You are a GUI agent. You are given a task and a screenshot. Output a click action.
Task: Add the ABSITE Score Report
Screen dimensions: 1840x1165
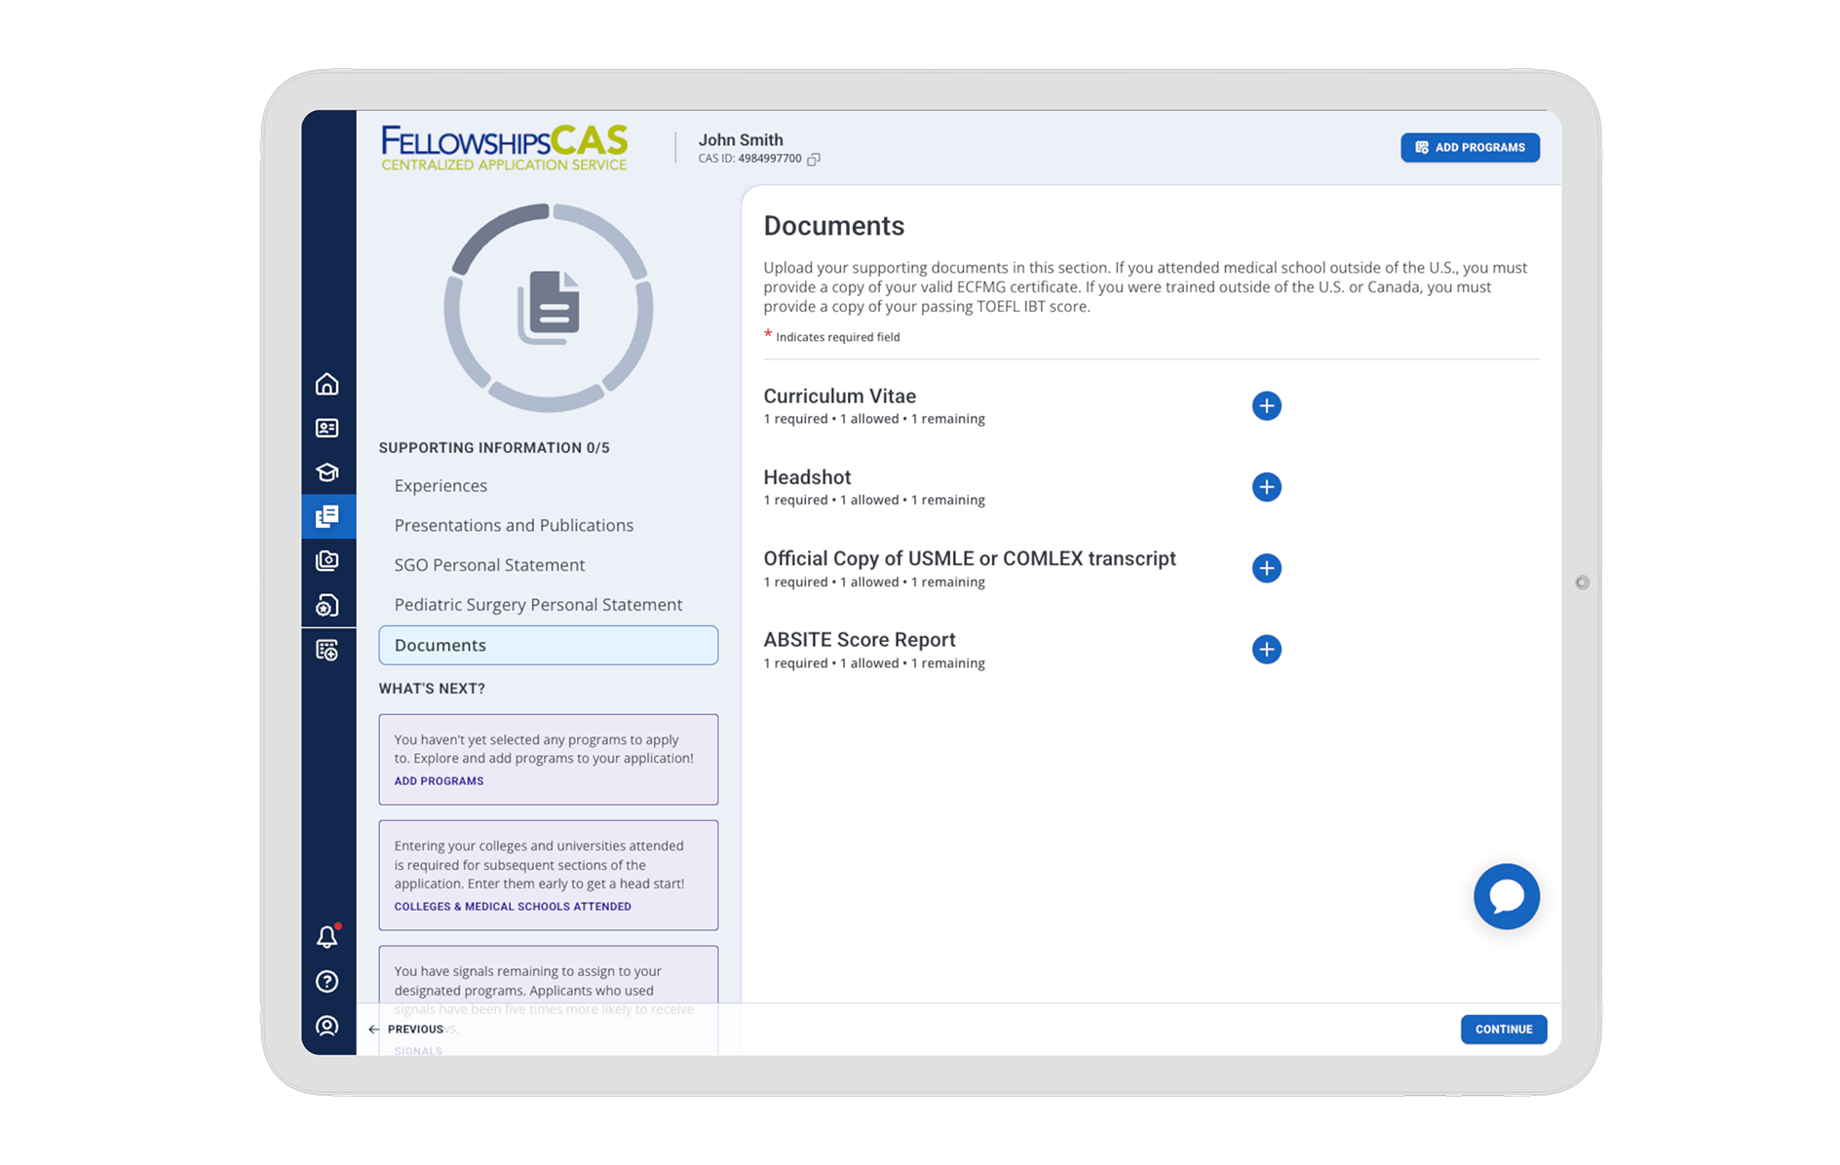click(1266, 650)
